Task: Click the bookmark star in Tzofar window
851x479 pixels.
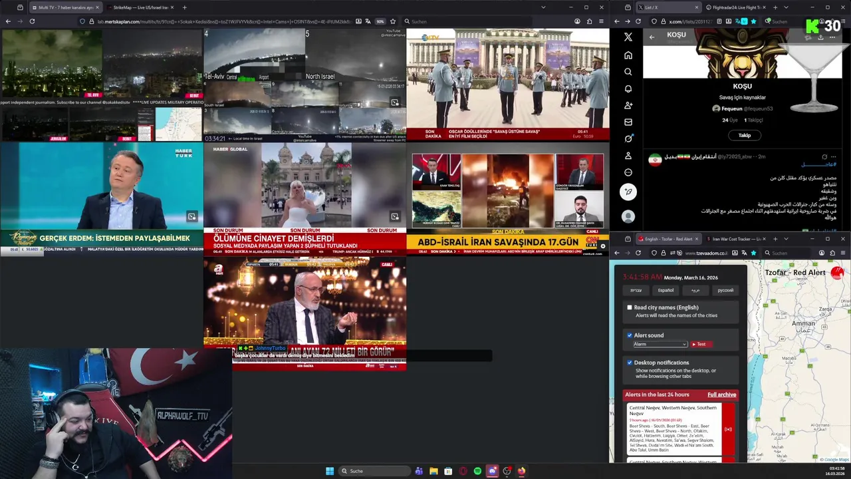Action: point(753,253)
